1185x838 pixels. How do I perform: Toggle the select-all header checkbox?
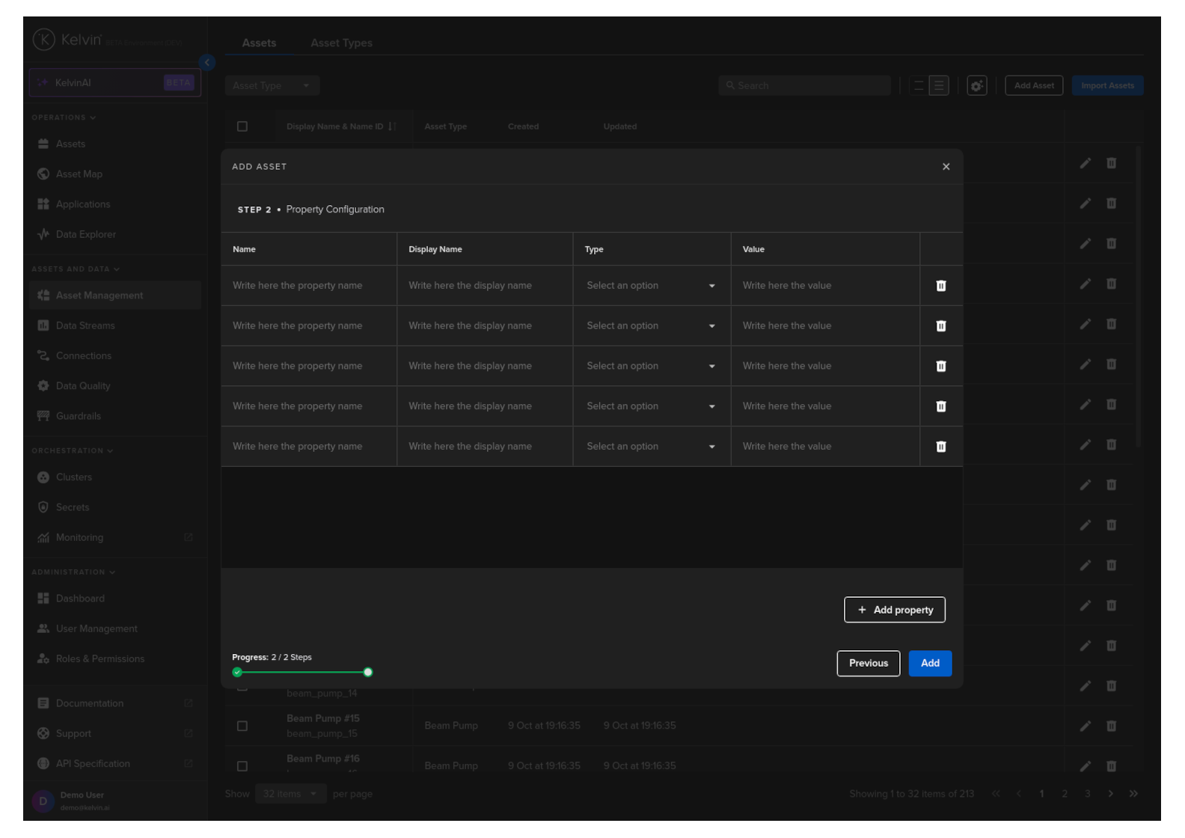(242, 126)
